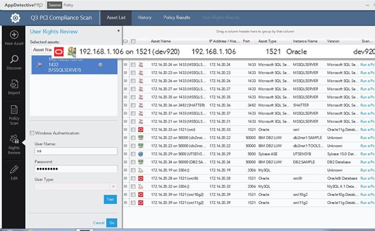
Task: Click Run a Policy link for orcl11g2 row
Action: click(367, 202)
